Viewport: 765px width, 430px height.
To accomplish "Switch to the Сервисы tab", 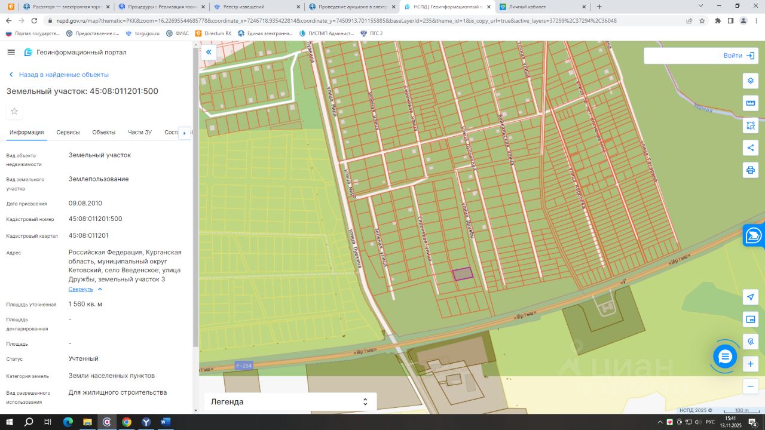I will [68, 133].
